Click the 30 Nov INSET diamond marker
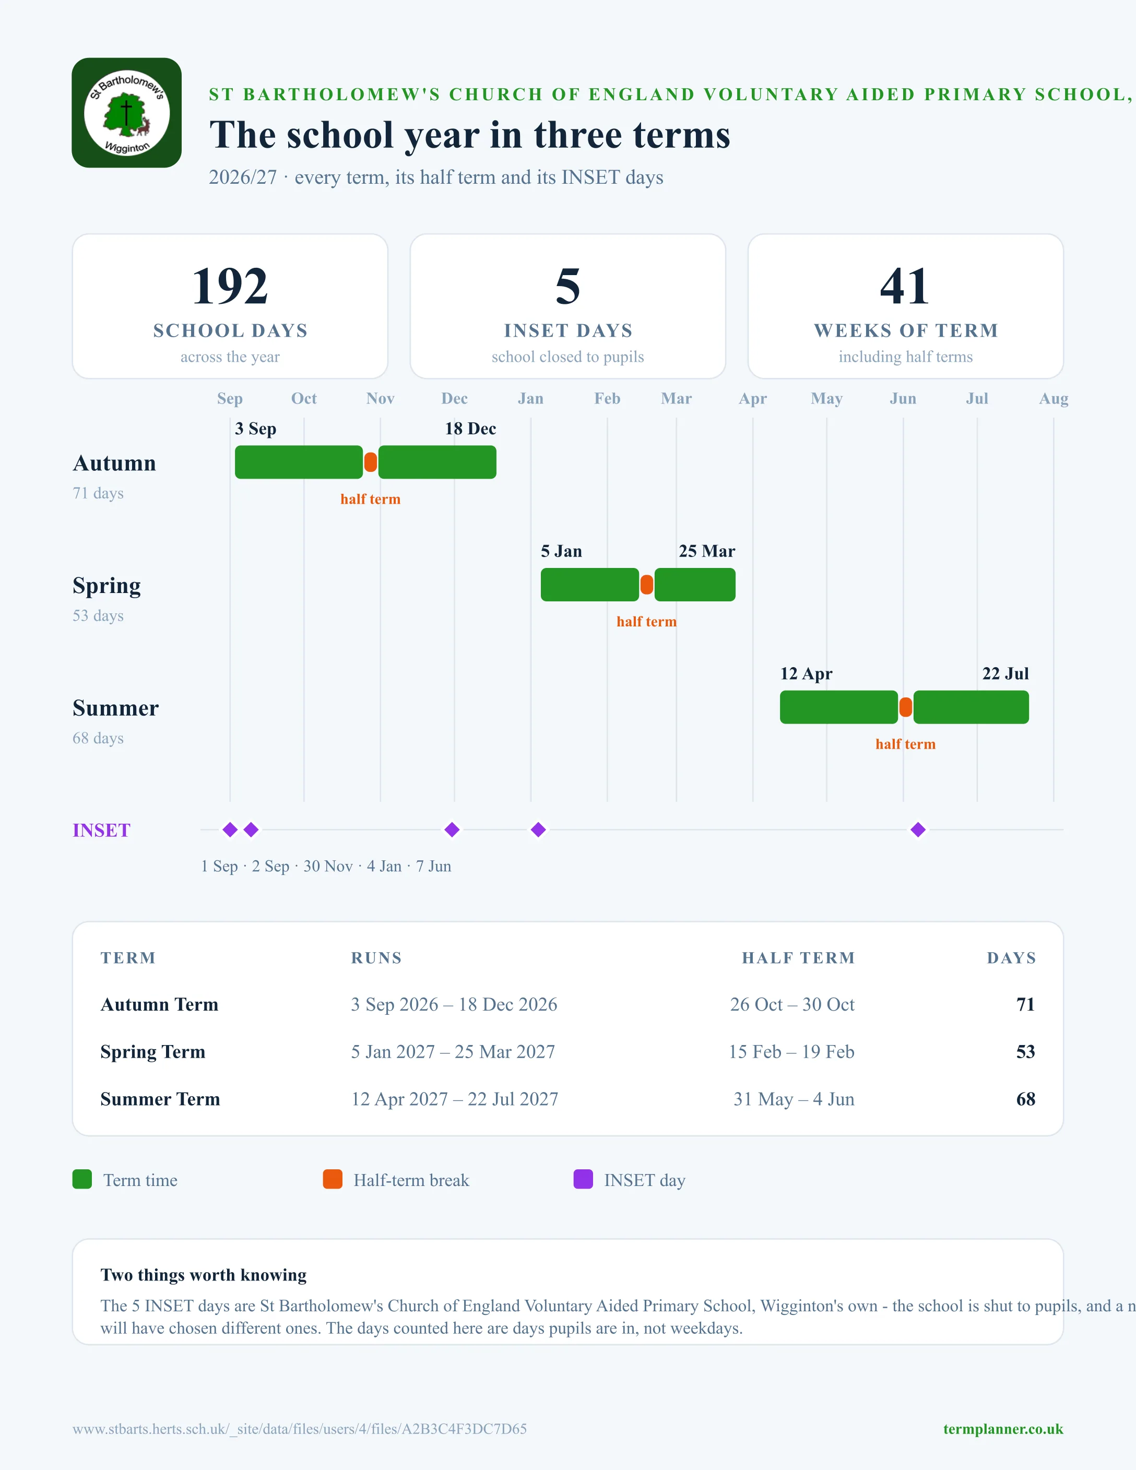Screen dimensions: 1136x1470 [x=452, y=829]
